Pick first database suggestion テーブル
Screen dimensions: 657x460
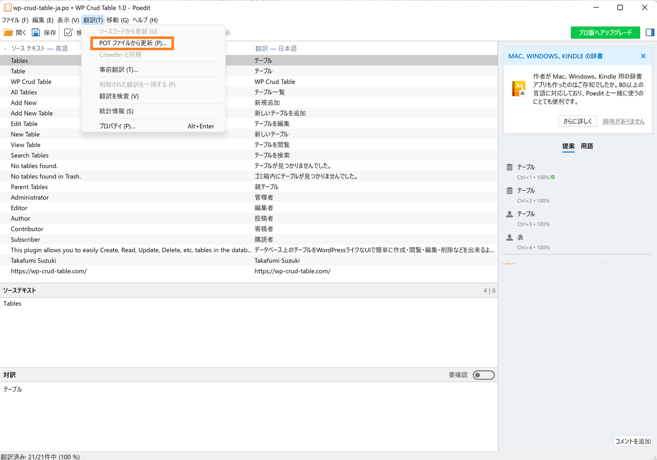tap(526, 167)
